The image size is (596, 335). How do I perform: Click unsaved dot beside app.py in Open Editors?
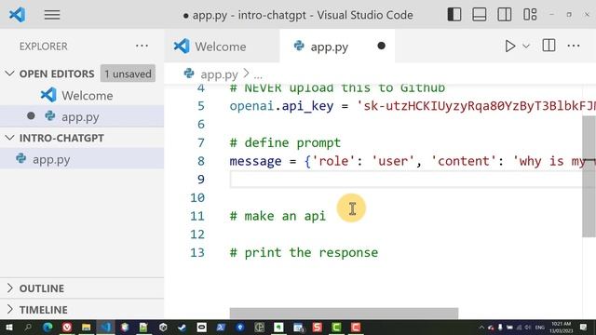(x=31, y=115)
